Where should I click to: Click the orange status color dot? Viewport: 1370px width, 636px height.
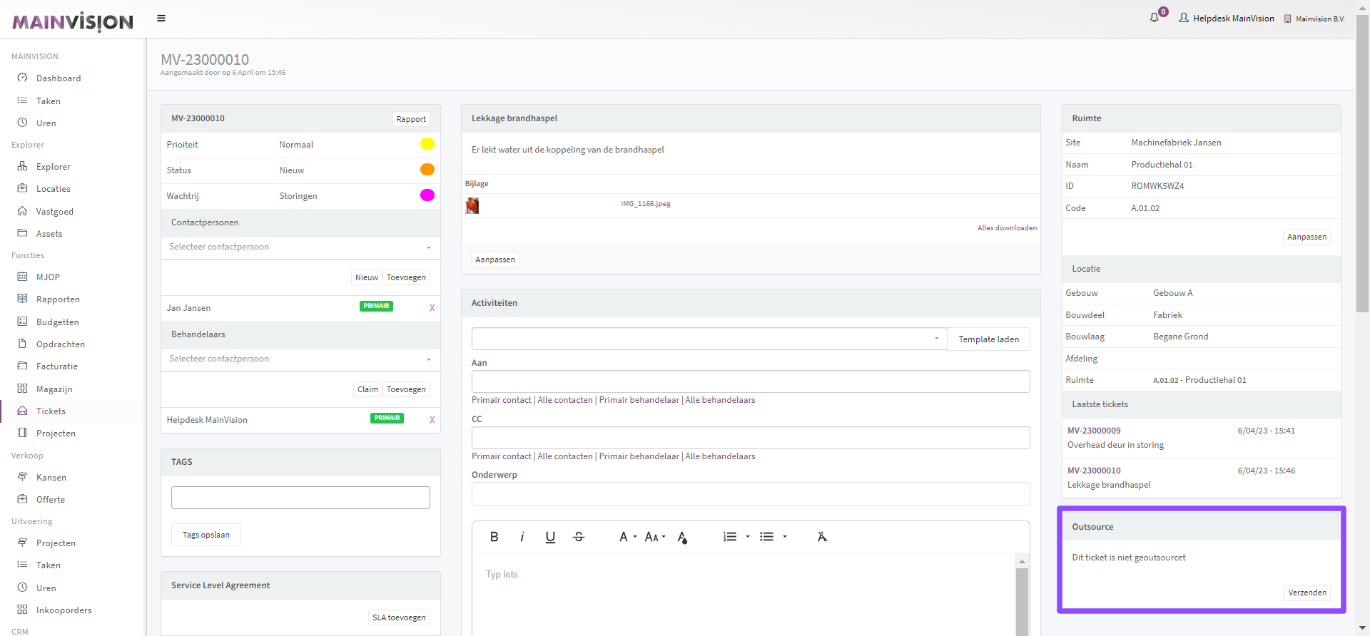click(x=427, y=170)
